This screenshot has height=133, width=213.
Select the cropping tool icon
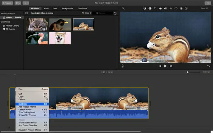tap(155, 9)
